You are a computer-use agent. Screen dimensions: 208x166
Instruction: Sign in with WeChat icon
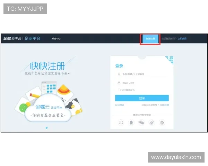pyautogui.click(x=141, y=122)
